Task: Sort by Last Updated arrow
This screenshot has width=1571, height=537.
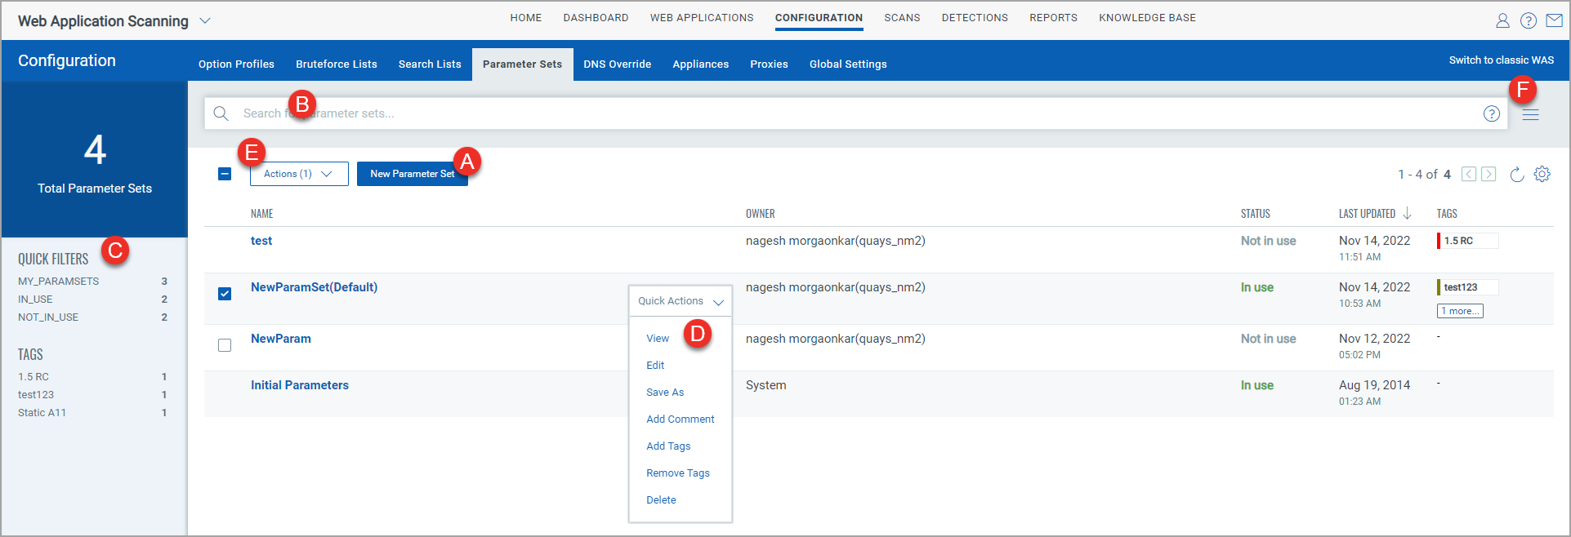Action: click(x=1408, y=214)
